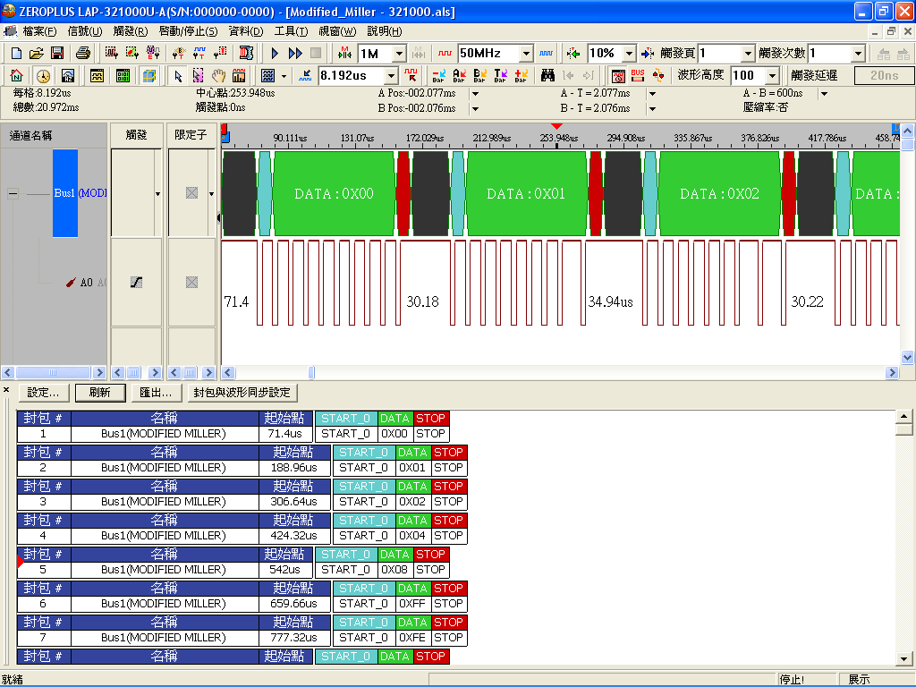Screen dimensions: 916x687
Task: Select binary list display mode icon
Action: click(123, 75)
